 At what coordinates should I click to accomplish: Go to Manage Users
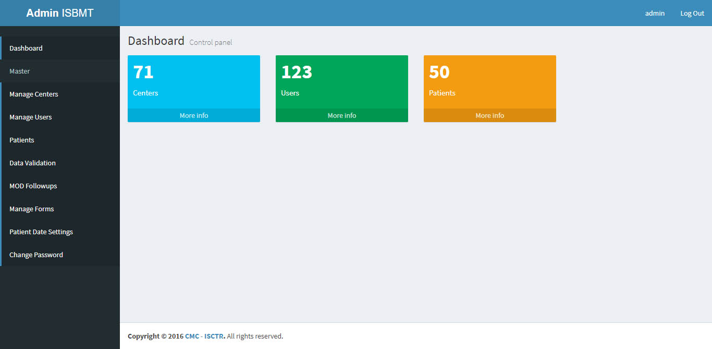click(x=60, y=117)
